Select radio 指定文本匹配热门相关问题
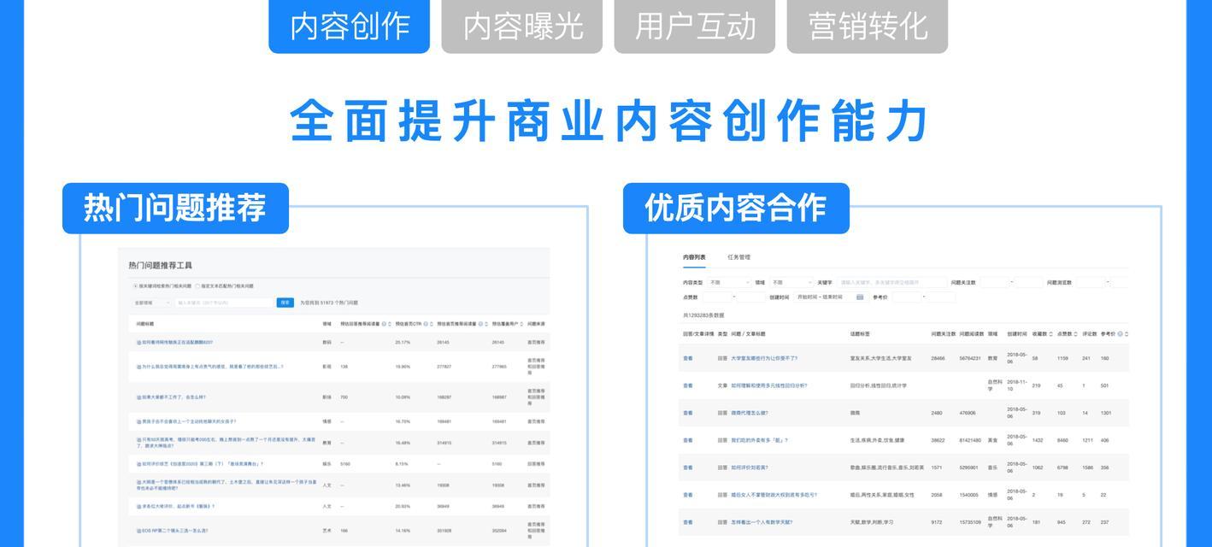The height and width of the screenshot is (547, 1212). 197,286
